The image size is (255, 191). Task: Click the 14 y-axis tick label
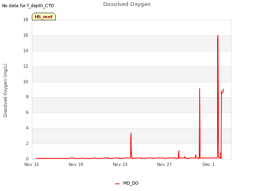point(25,51)
